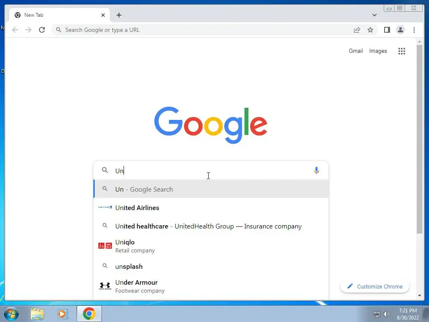The image size is (429, 322).
Task: Reload the page with refresh icon
Action: point(42,30)
